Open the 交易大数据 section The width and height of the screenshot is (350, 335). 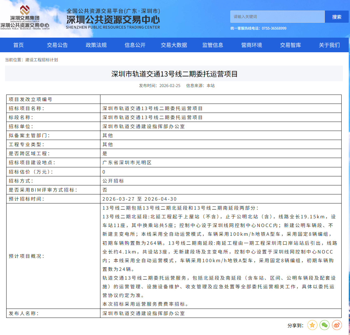coord(174,45)
